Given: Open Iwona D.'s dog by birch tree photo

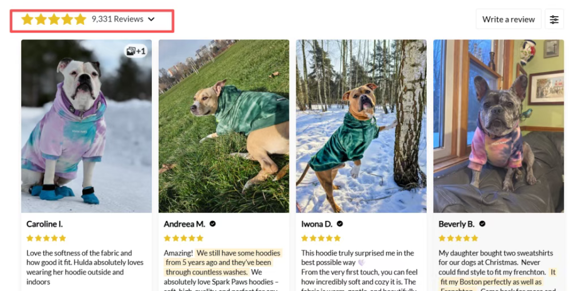Looking at the screenshot, I should pos(361,126).
